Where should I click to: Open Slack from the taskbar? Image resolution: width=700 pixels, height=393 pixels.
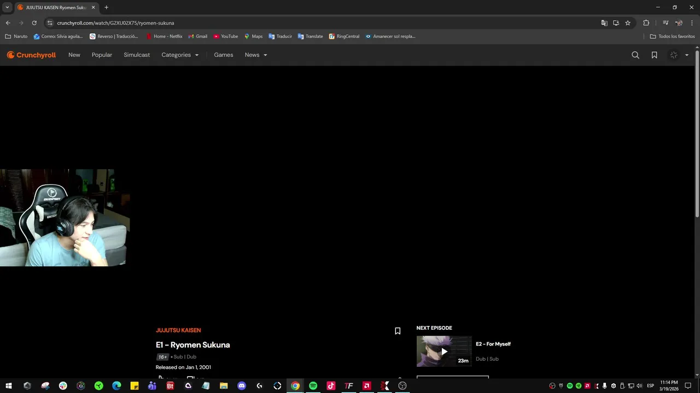63,386
